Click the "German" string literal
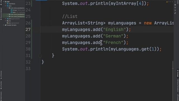This screenshot has height=101, width=179. (x=113, y=36)
